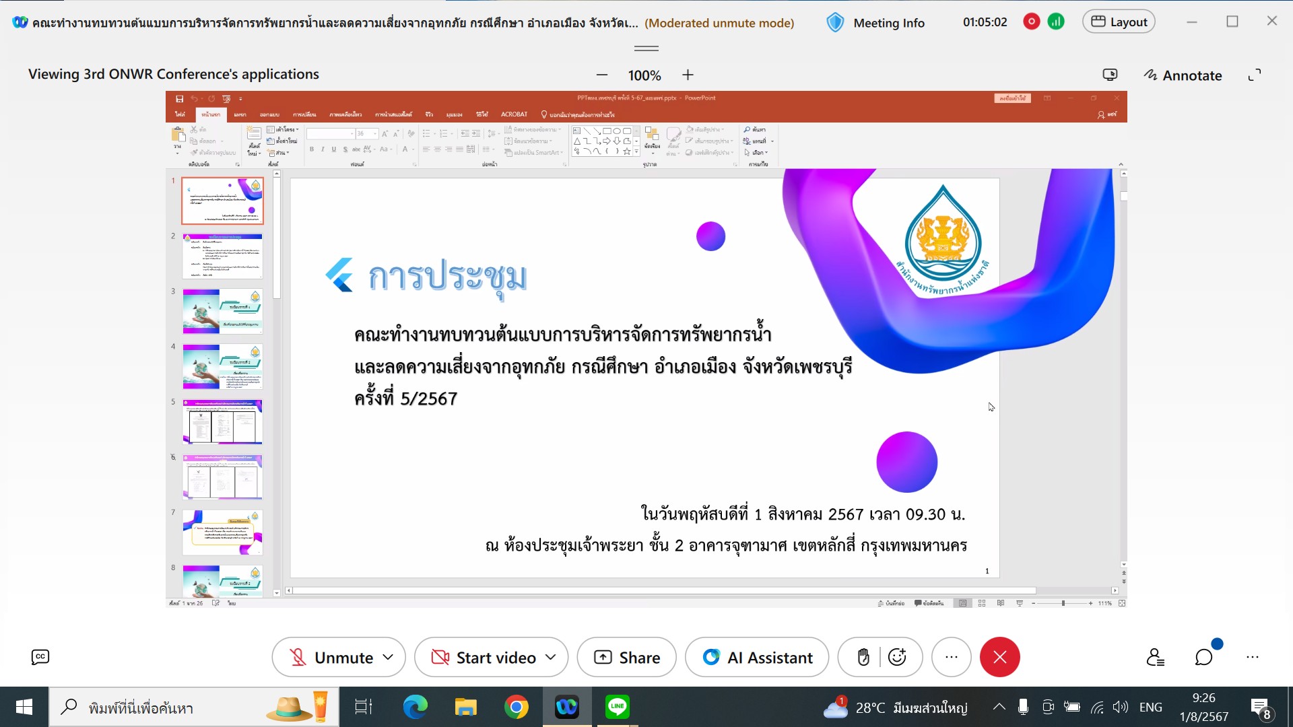Adjust PowerPoint zoom slider in status bar

click(x=1063, y=603)
